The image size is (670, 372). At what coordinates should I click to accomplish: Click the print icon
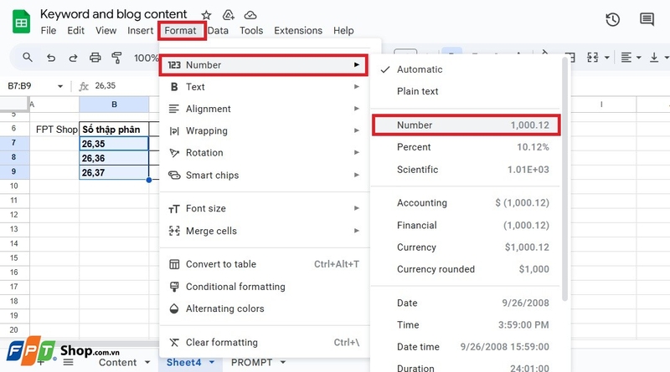(x=95, y=57)
